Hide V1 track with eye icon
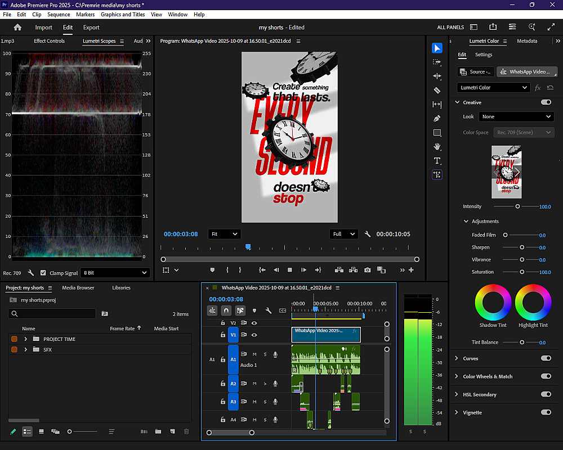This screenshot has height=450, width=563. click(x=254, y=335)
